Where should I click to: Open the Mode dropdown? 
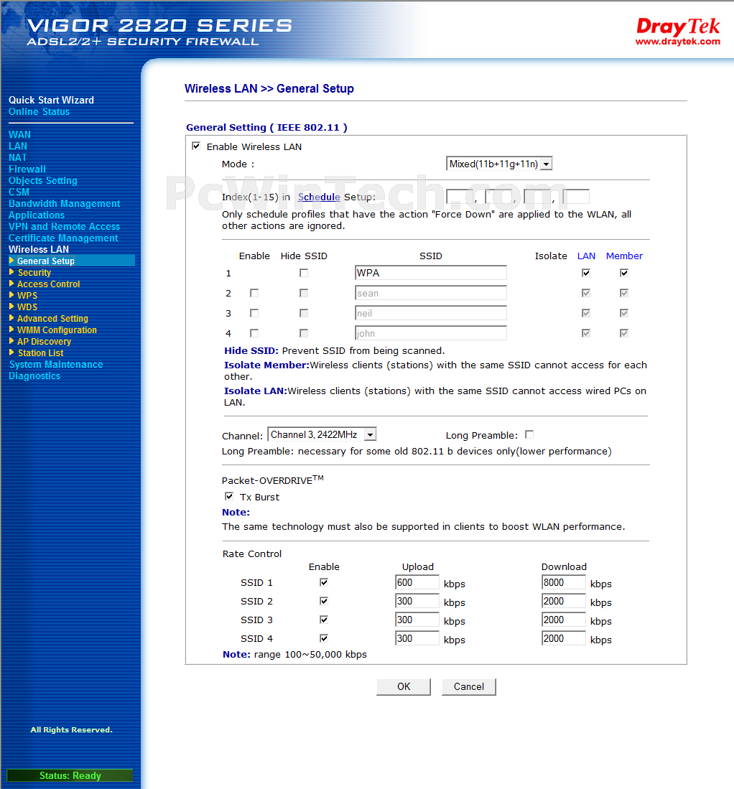(499, 164)
